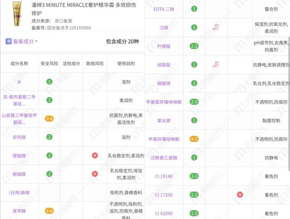Click the 包含成分 20种 count text
Screen dimensions: 290x219
pyautogui.click(x=122, y=41)
